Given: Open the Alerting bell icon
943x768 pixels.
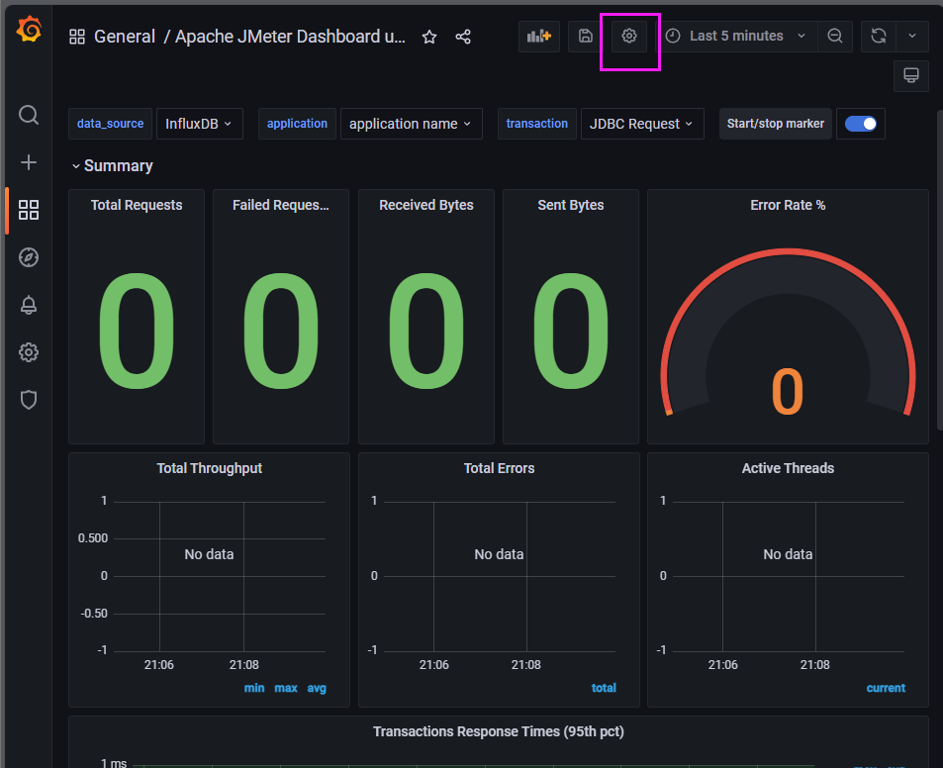Looking at the screenshot, I should 29,305.
